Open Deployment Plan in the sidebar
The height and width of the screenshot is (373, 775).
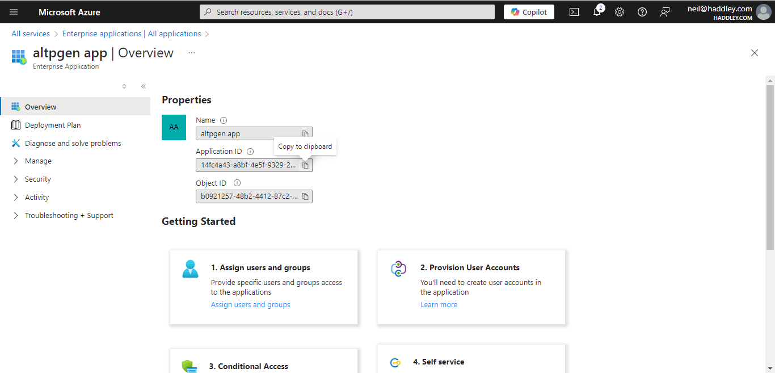click(53, 125)
